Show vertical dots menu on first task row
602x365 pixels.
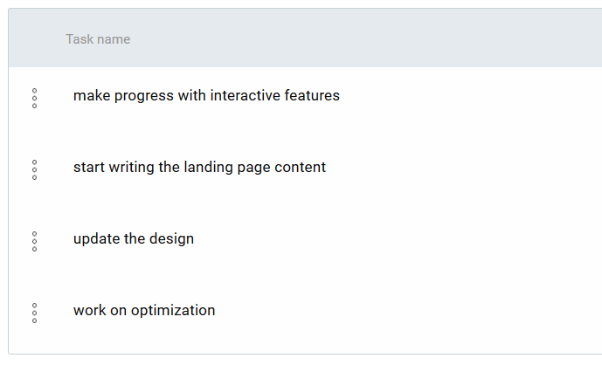(35, 99)
